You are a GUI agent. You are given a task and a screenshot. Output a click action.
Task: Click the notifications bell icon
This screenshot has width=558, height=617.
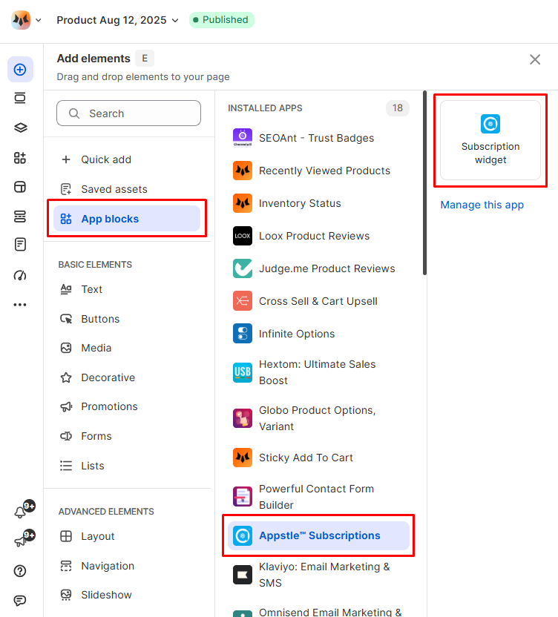[20, 512]
